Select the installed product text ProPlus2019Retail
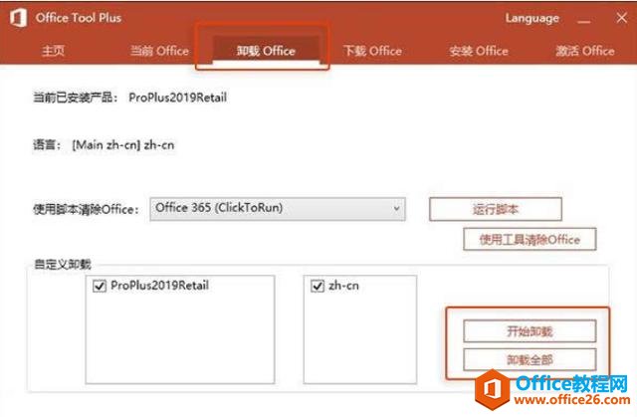 (177, 98)
